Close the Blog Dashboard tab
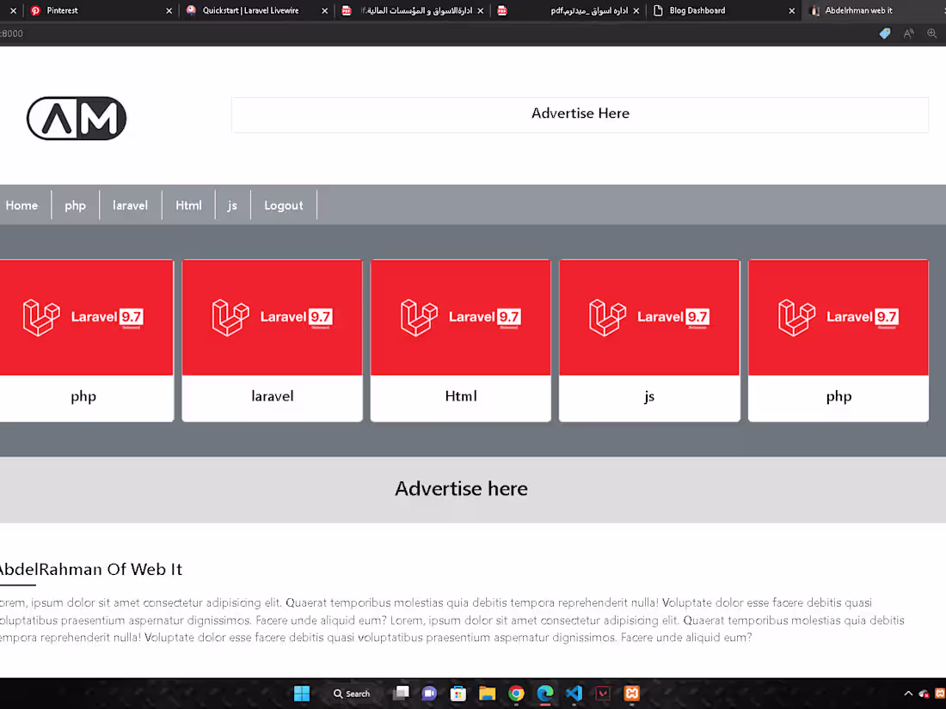Viewport: 946px width, 709px height. (x=791, y=11)
